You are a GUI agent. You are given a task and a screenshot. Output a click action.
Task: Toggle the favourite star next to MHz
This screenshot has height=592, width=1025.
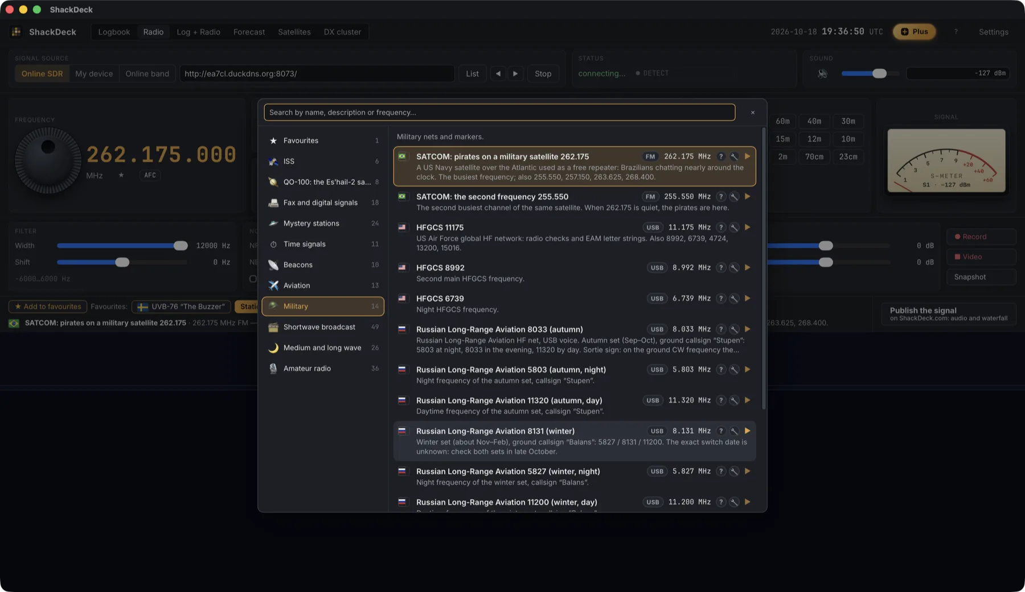click(121, 175)
